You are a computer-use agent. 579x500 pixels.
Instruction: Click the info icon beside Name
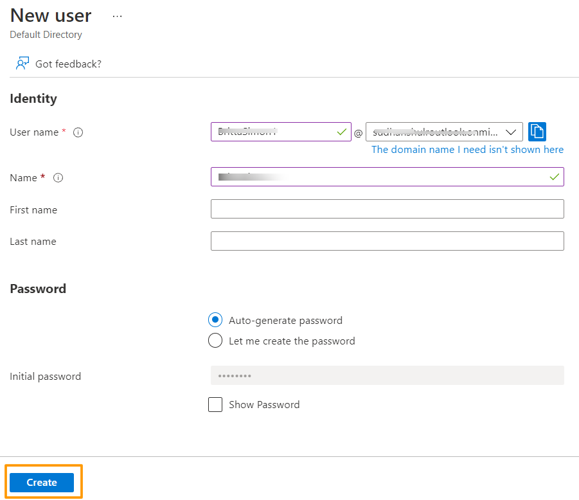tap(58, 178)
